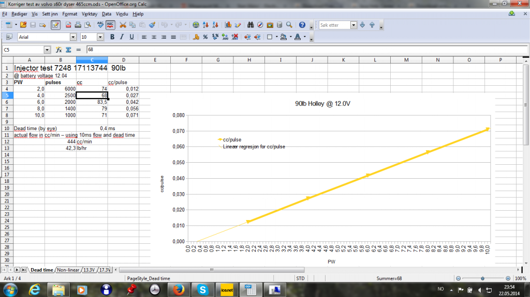Center cell text horizontally
Viewport: 530px width, 297px height.
(x=154, y=37)
